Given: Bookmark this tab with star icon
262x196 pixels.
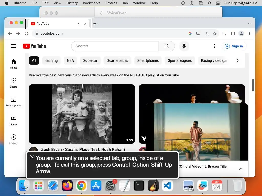Looking at the screenshot, I should (x=215, y=33).
